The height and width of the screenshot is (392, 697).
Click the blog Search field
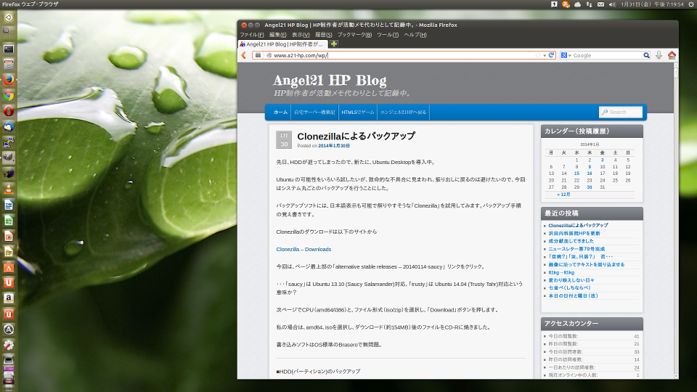[621, 113]
